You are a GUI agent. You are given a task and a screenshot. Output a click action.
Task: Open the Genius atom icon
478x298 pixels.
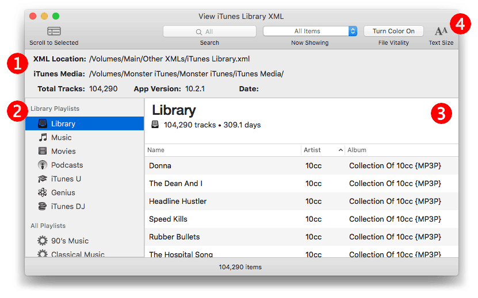[43, 192]
